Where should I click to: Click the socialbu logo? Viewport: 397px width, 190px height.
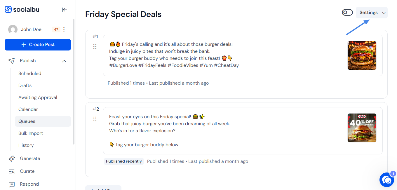point(22,10)
